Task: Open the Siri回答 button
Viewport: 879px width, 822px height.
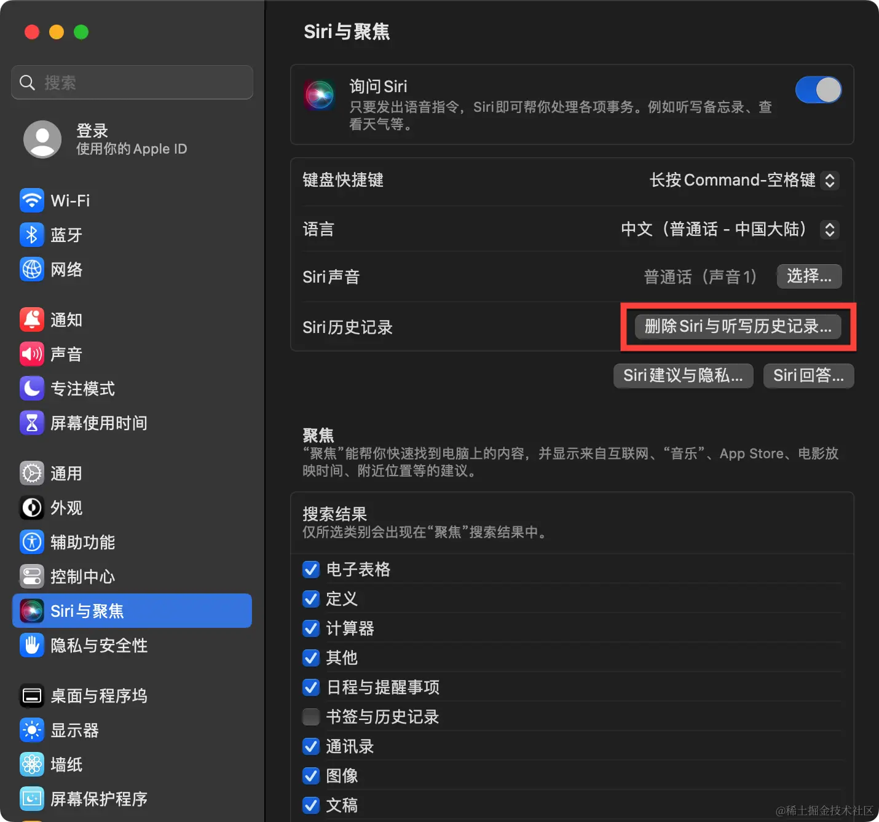Action: click(x=809, y=375)
